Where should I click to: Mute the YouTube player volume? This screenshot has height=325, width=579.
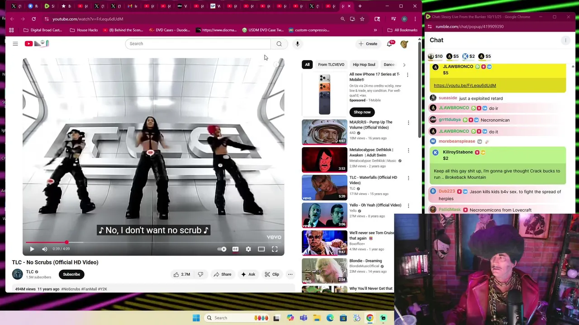click(44, 249)
